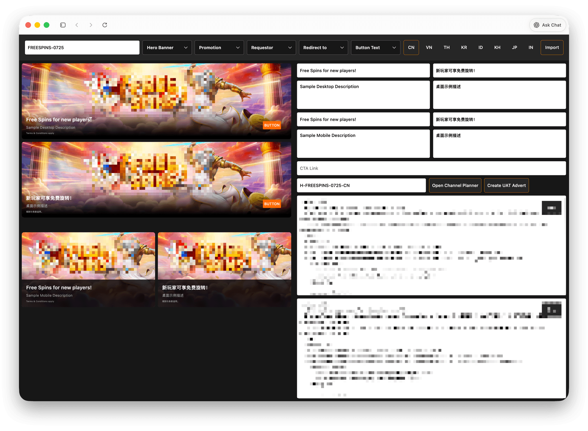The height and width of the screenshot is (431, 588).
Task: Select the IN language tab
Action: (531, 48)
